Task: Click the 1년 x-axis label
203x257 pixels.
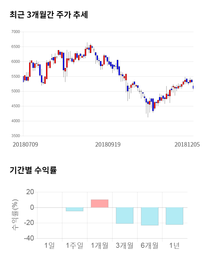Action: [174, 245]
